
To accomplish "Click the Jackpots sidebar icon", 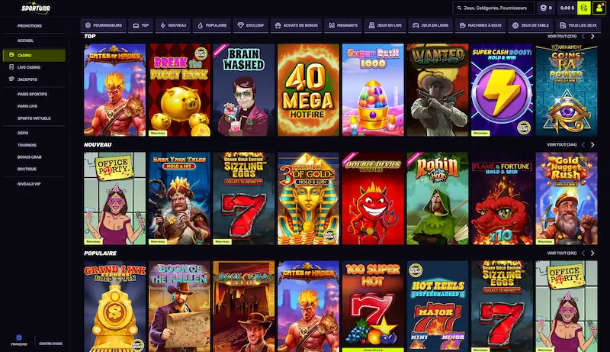I will click(x=11, y=79).
